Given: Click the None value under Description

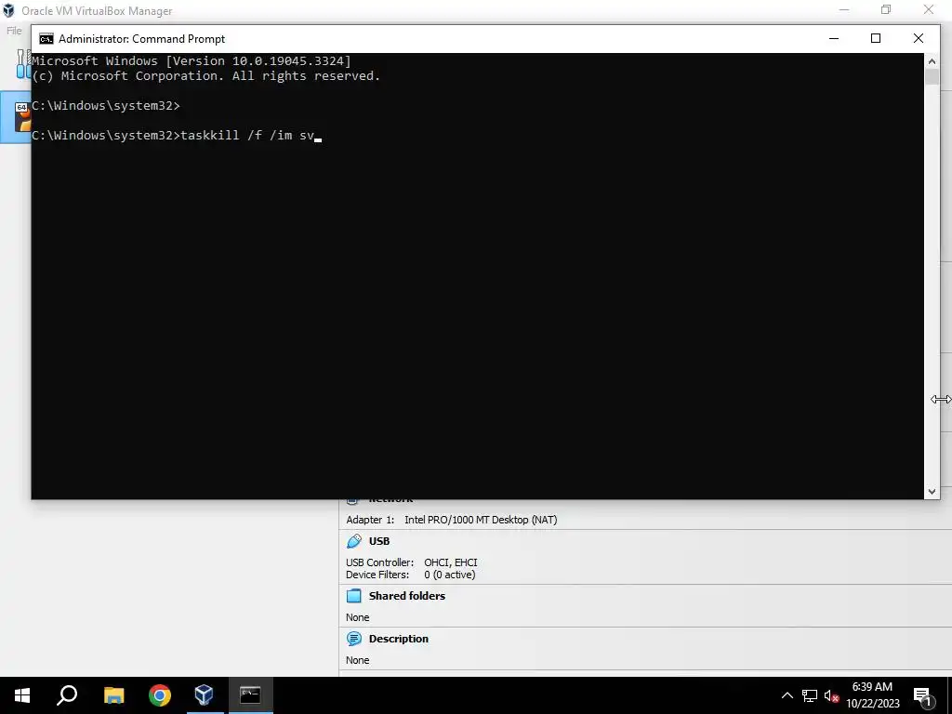Looking at the screenshot, I should click(x=358, y=660).
